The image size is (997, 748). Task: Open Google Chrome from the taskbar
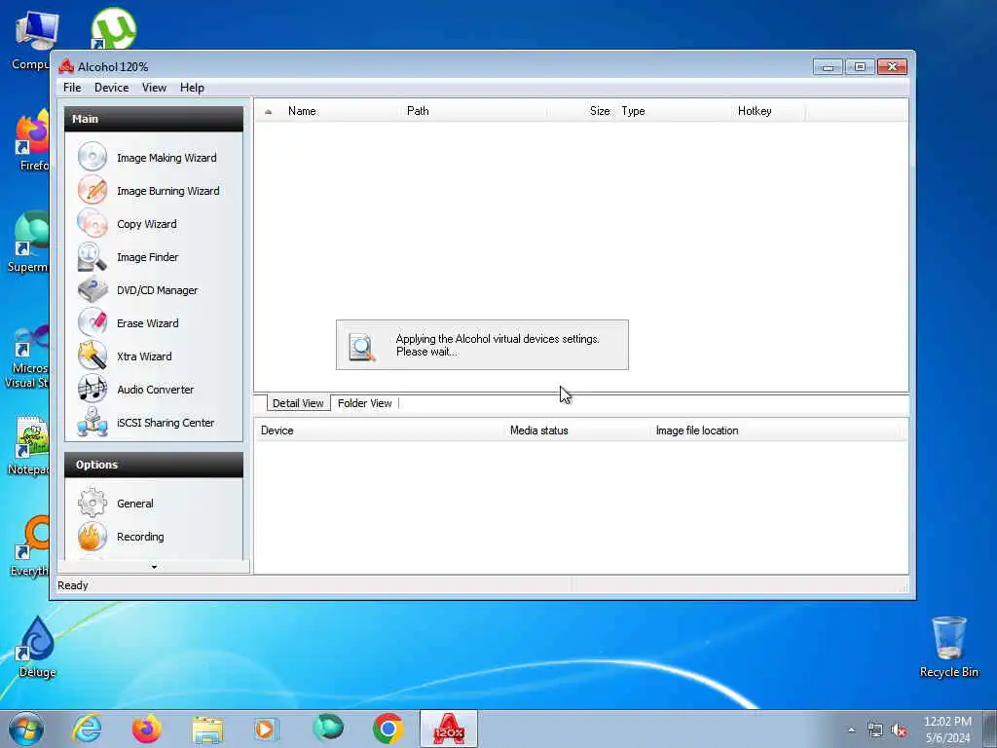388,729
